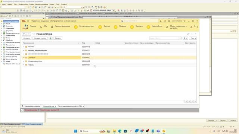Open Начальная страница home icon
The height and width of the screenshot is (134, 239).
22,106
